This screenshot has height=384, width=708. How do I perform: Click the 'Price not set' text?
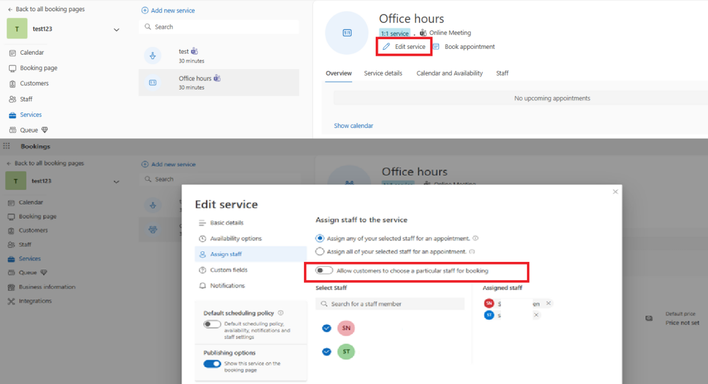click(x=682, y=323)
